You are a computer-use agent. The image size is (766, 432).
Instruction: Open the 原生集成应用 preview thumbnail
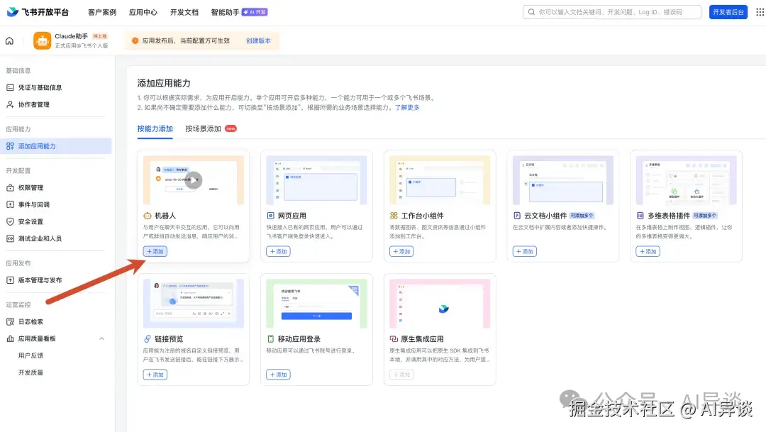coord(440,303)
